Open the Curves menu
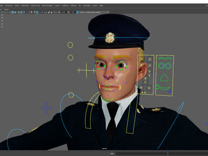The width and height of the screenshot is (208, 156). pos(57,6)
